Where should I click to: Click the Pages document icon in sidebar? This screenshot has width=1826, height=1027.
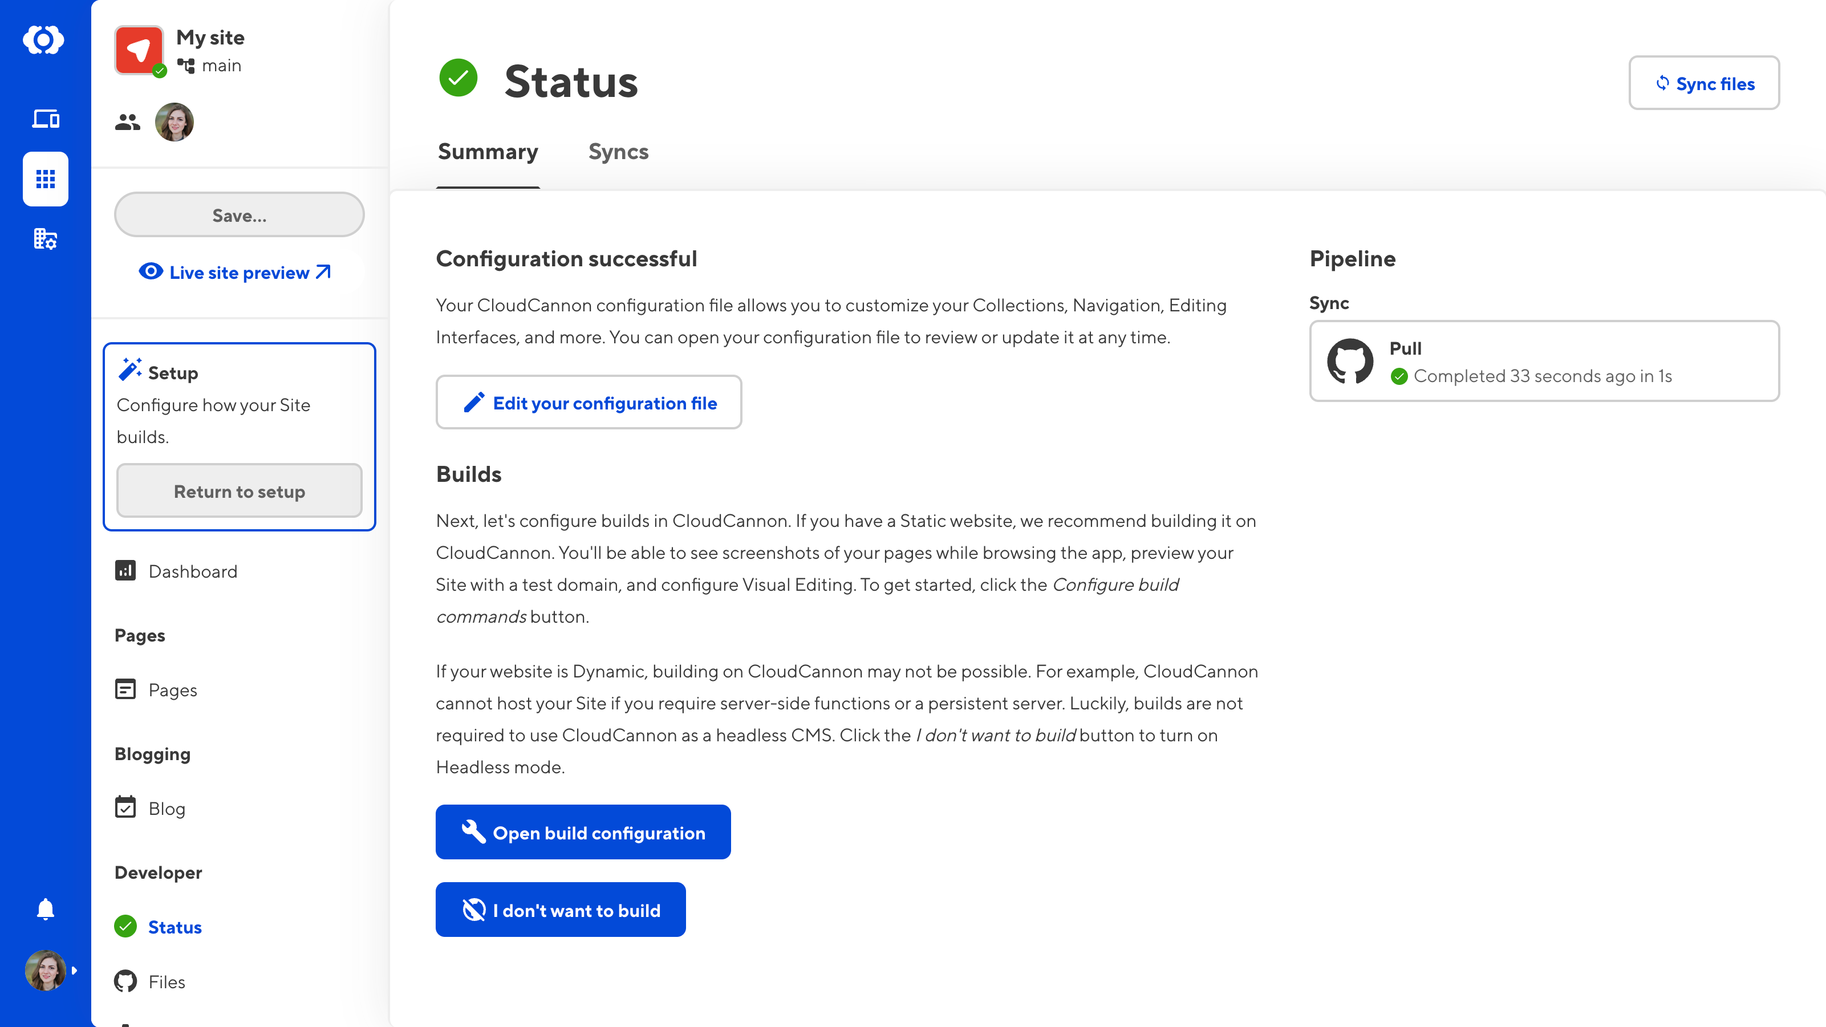125,688
